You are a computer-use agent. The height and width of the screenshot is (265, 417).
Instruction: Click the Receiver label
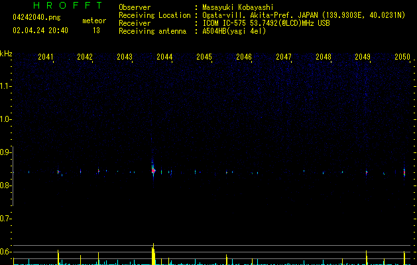tap(135, 23)
